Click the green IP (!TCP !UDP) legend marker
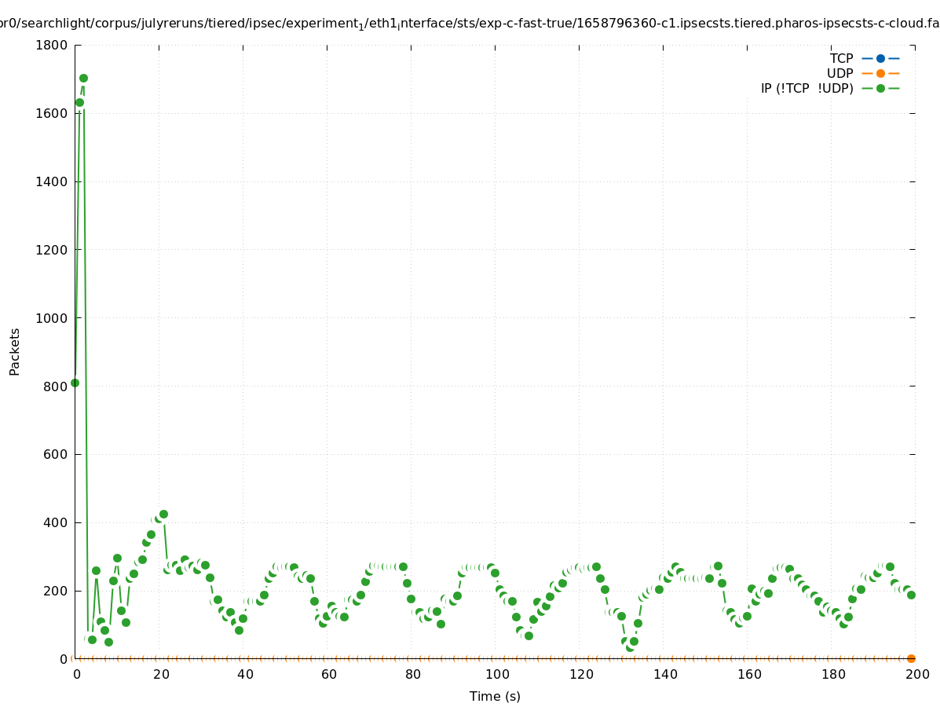940x707 pixels. tap(880, 88)
